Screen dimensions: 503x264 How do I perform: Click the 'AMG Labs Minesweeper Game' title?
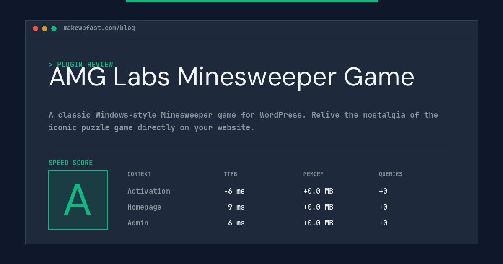click(x=232, y=77)
